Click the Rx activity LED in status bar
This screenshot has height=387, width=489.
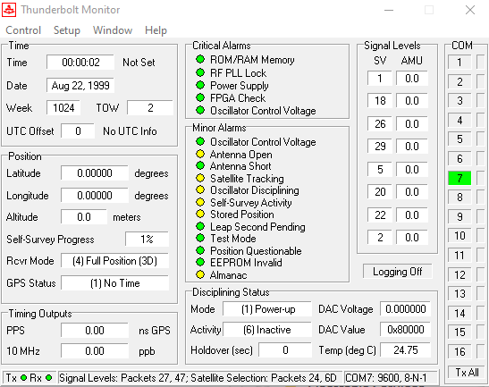[x=48, y=378]
